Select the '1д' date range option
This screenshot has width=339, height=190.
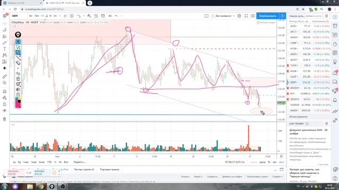[14, 162]
